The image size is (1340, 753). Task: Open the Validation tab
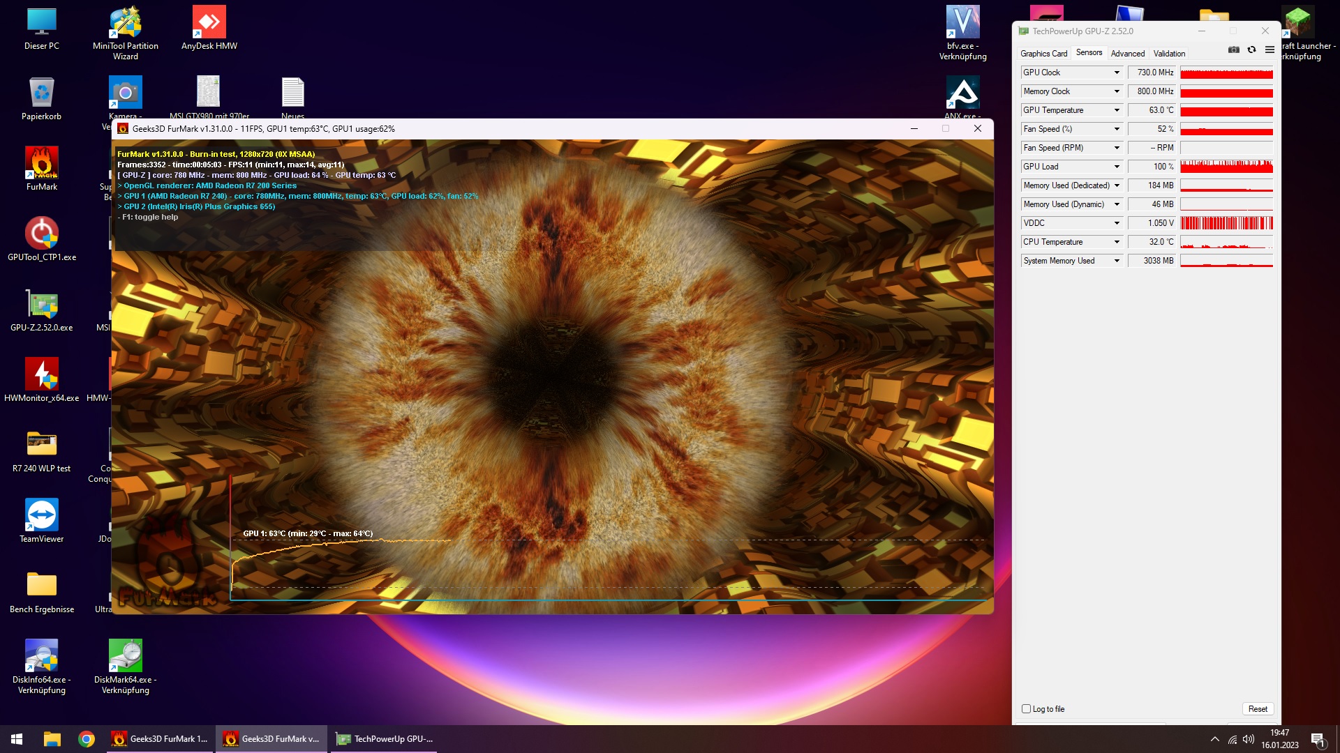(x=1169, y=54)
